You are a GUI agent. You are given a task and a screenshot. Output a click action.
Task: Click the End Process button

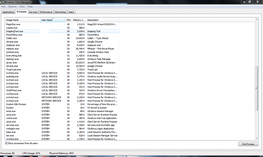(x=248, y=144)
